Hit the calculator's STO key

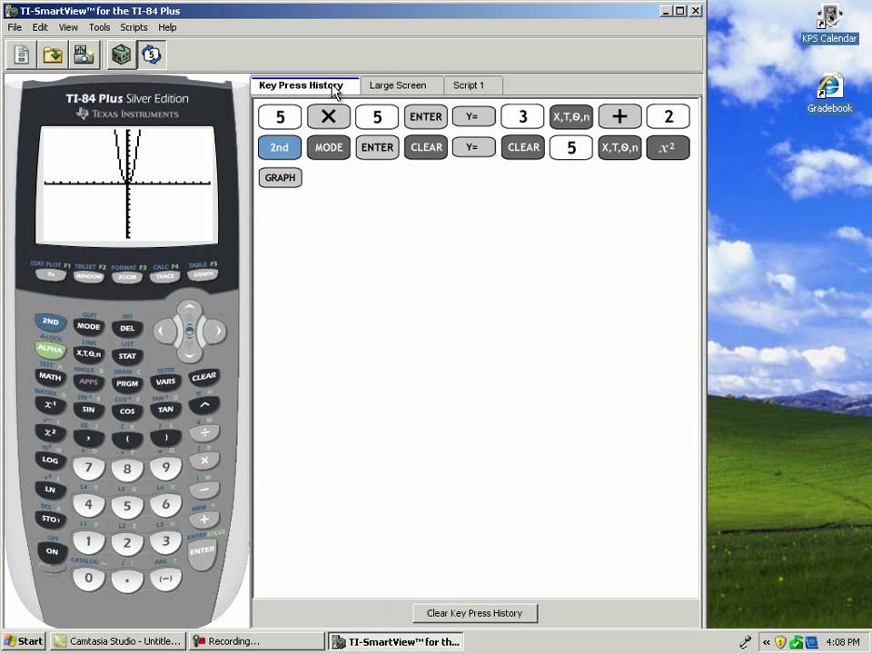click(50, 519)
